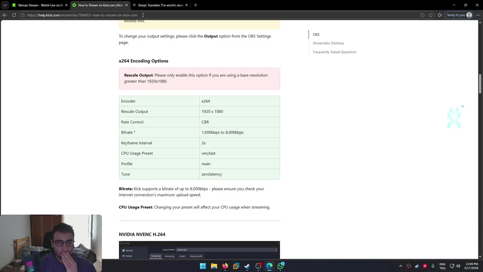
Task: Click the OBS tray icon
Action: 409,266
